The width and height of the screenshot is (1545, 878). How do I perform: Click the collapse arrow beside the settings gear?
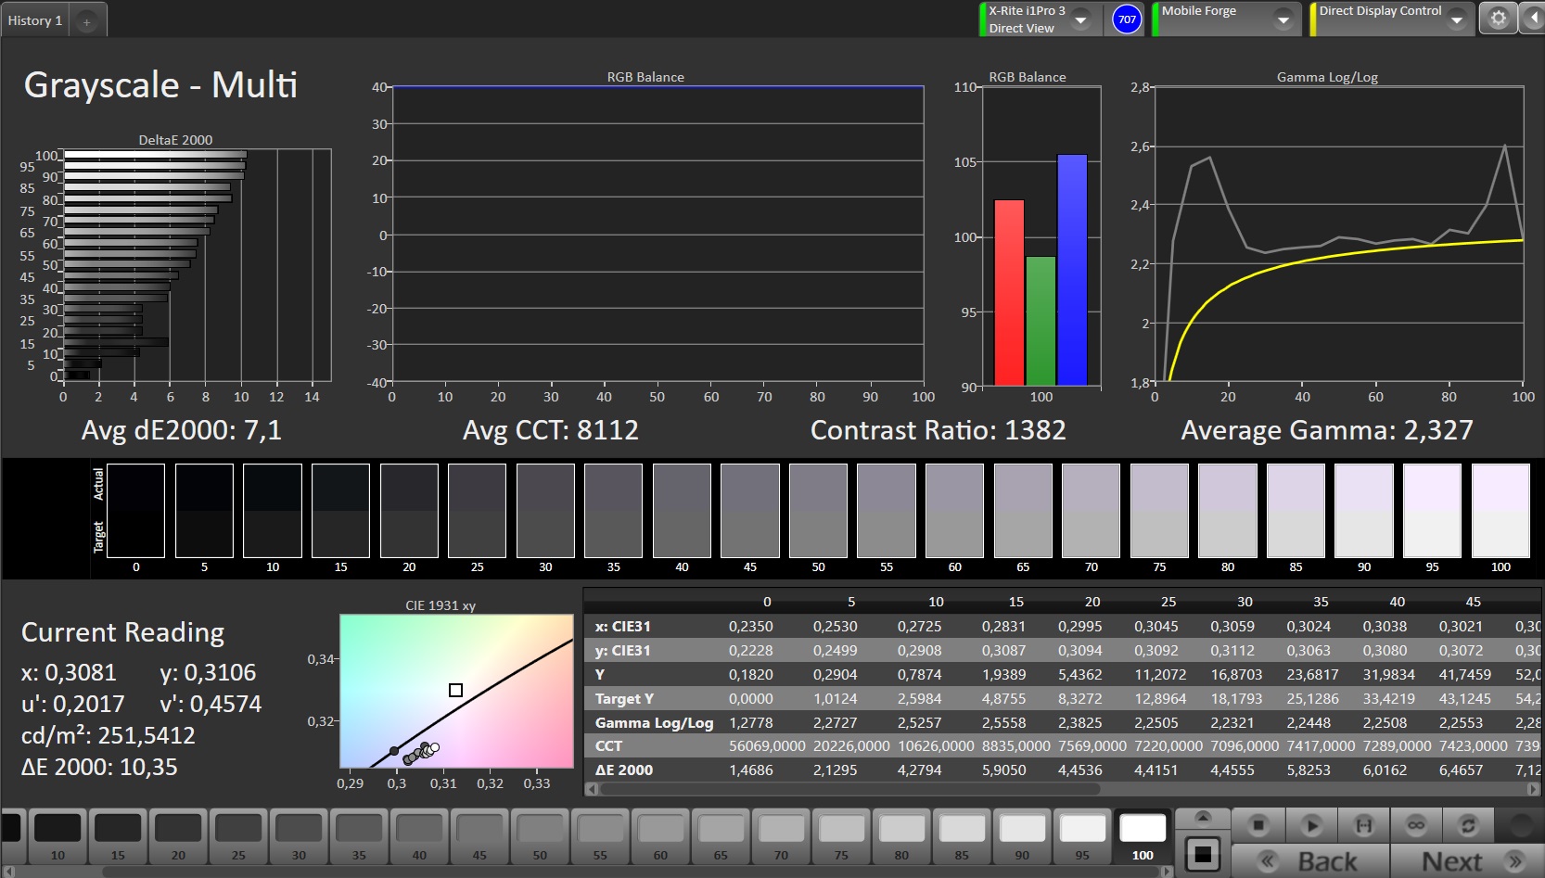(x=1532, y=19)
